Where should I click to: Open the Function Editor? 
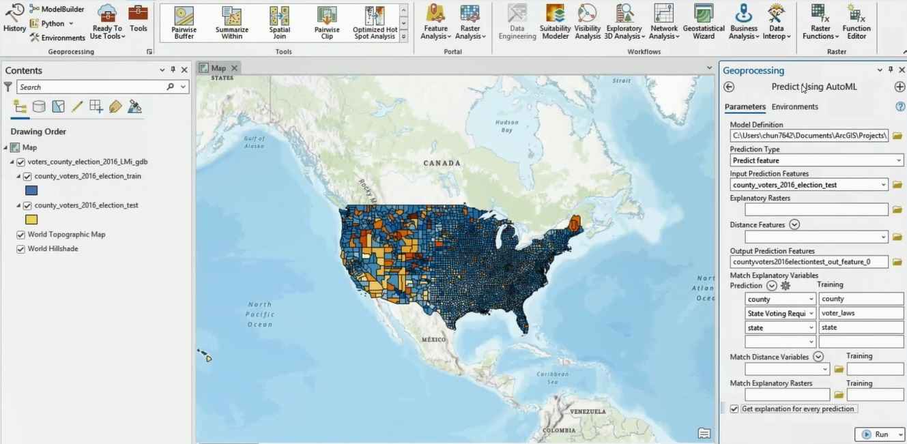[x=856, y=22]
